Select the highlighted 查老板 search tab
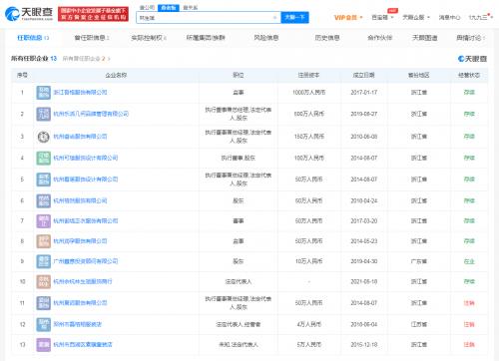The height and width of the screenshot is (361, 499). [169, 7]
